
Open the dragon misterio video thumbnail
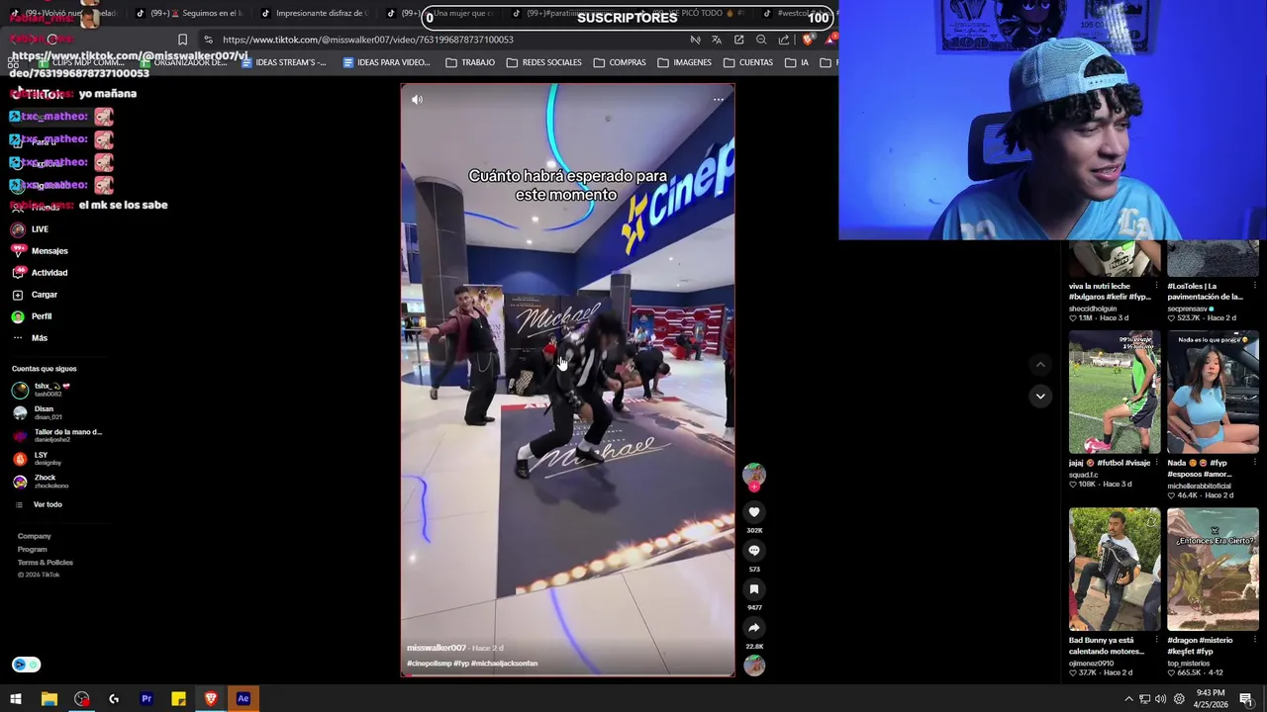pyautogui.click(x=1213, y=570)
